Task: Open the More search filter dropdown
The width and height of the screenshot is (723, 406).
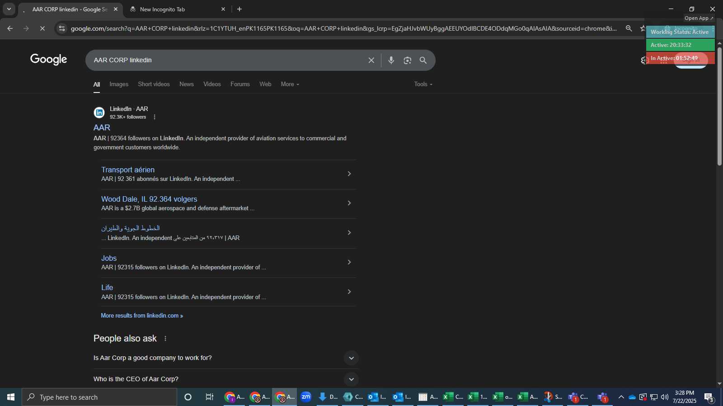Action: [x=290, y=84]
